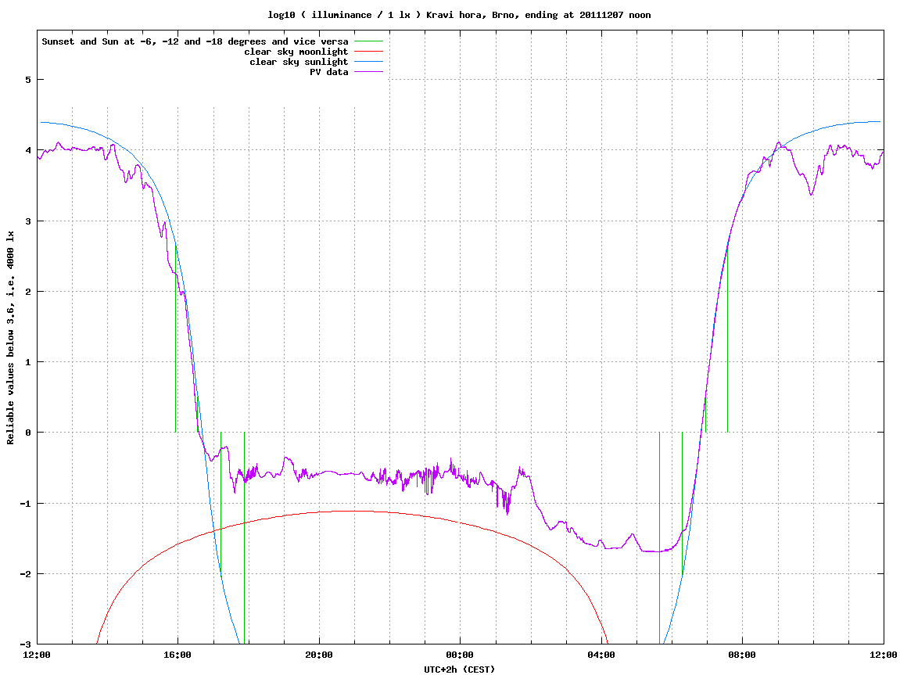Select the 'PV data' legend label
This screenshot has height=675, width=900.
tap(329, 72)
